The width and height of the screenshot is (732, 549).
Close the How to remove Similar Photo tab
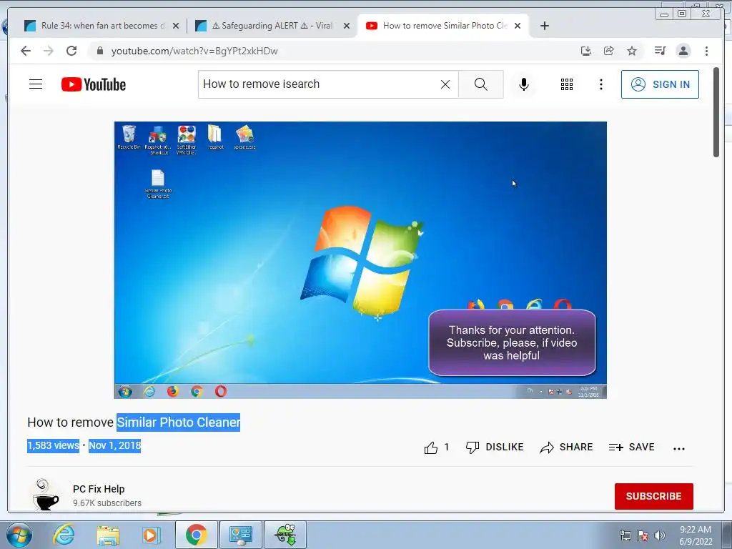[x=518, y=26]
